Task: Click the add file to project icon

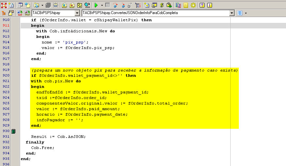Action: pos(65,5)
